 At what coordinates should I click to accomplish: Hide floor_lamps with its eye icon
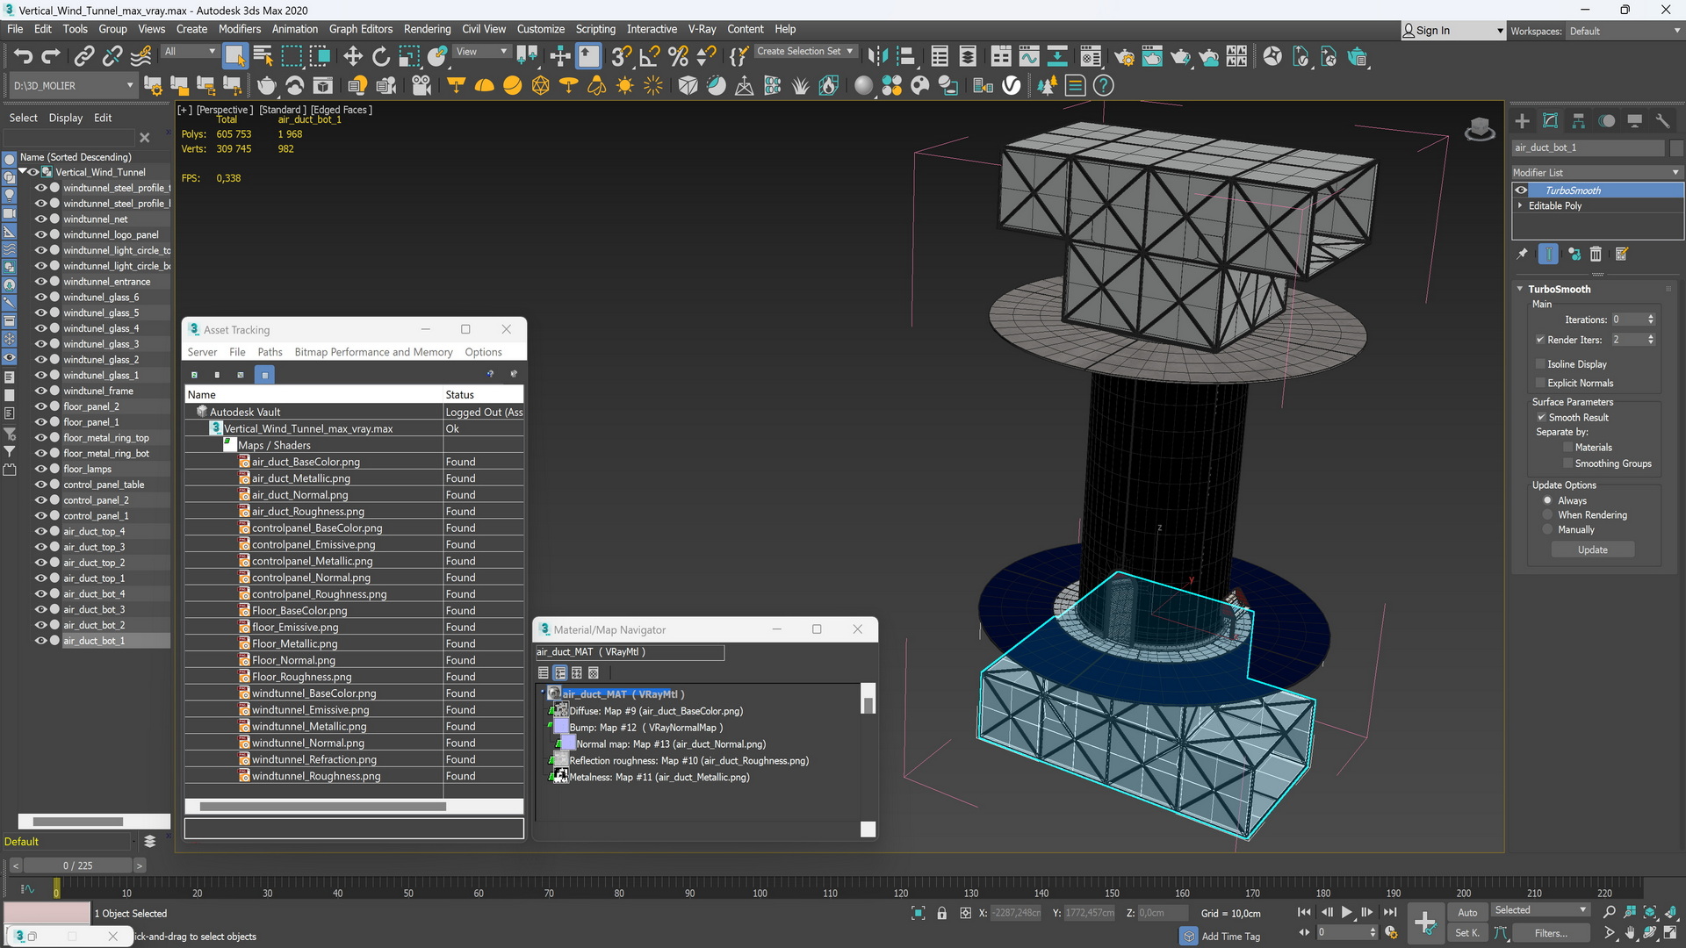click(x=40, y=469)
